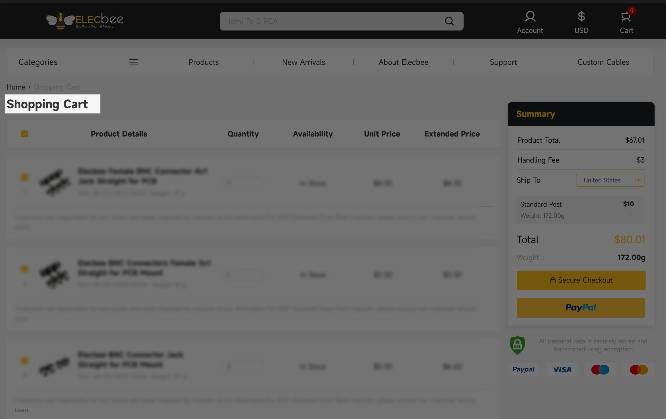
Task: Click the Home breadcrumb link
Action: (x=16, y=87)
